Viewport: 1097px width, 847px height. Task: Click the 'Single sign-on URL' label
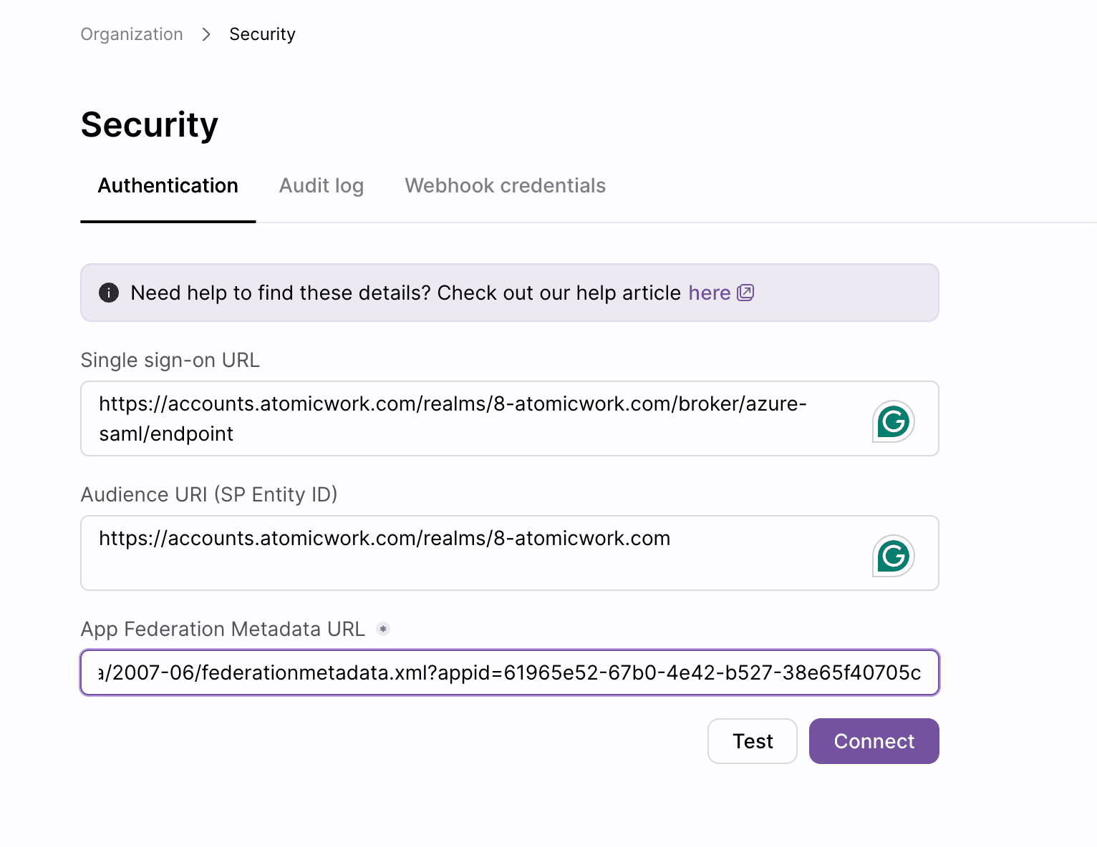tap(170, 360)
